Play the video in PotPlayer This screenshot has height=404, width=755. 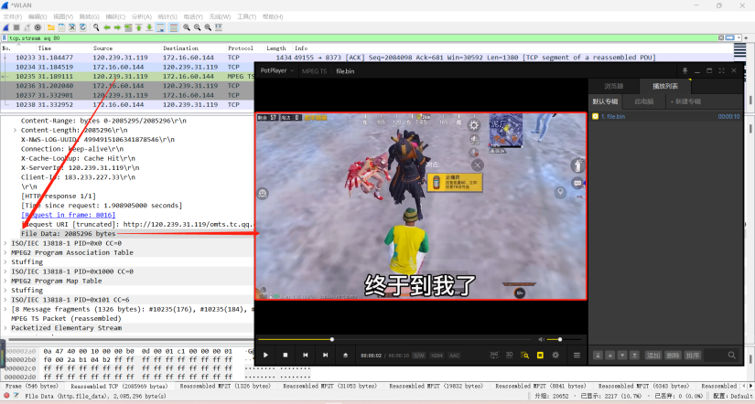click(x=265, y=355)
